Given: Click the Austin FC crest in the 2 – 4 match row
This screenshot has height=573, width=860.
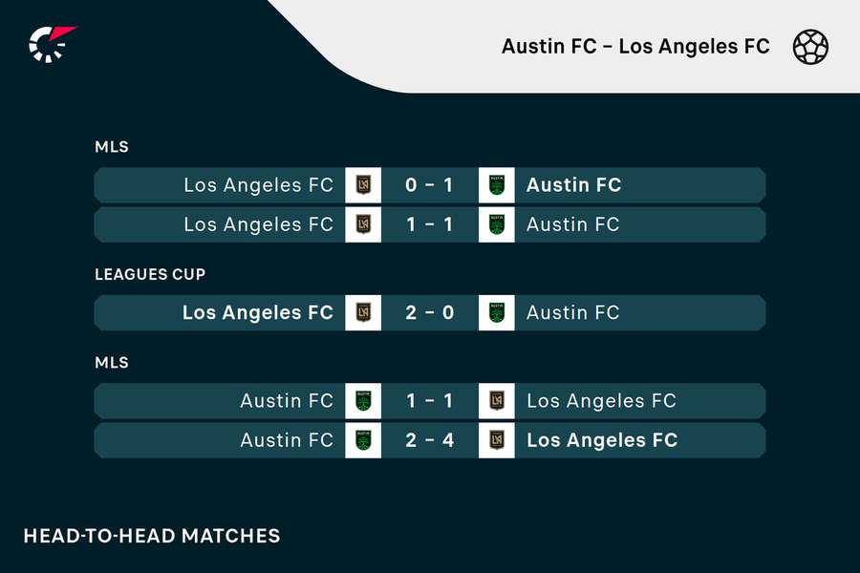Looking at the screenshot, I should (363, 440).
